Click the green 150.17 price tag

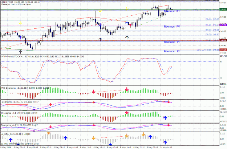(223, 9)
